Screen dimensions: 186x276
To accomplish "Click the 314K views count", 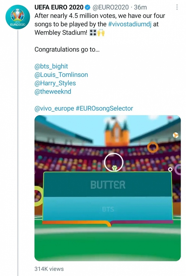I will click(x=49, y=269).
